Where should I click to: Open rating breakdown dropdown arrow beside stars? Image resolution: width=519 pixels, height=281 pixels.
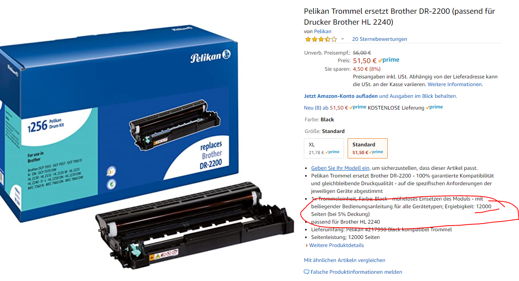coord(342,39)
